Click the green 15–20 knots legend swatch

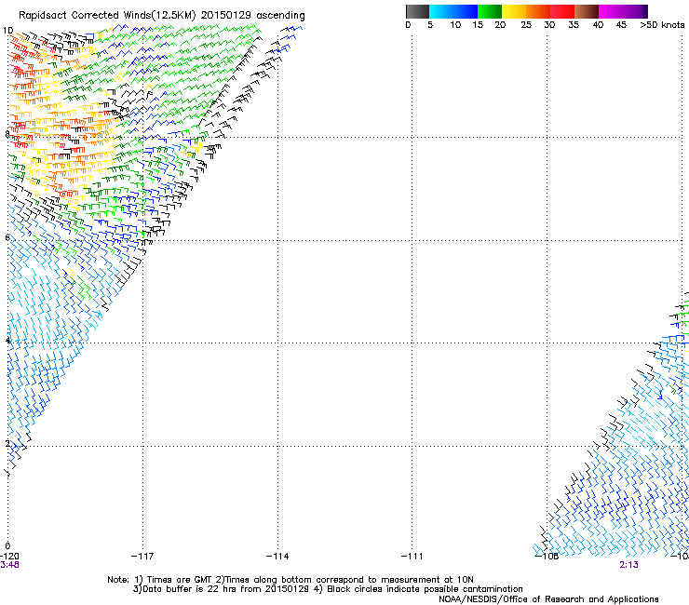pyautogui.click(x=490, y=11)
